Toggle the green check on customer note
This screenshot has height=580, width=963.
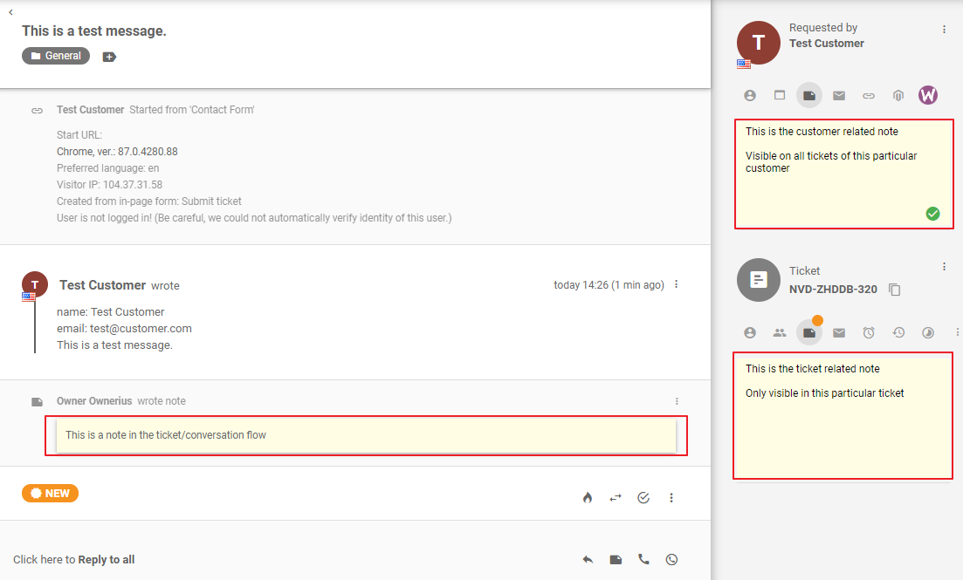[932, 213]
